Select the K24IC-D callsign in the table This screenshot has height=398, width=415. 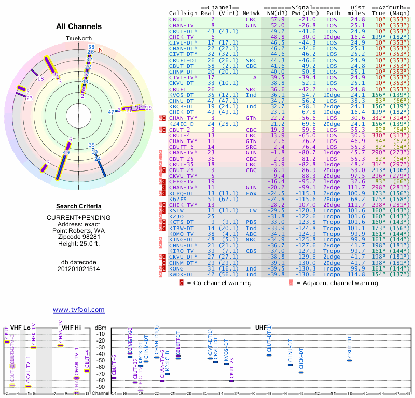[181, 124]
